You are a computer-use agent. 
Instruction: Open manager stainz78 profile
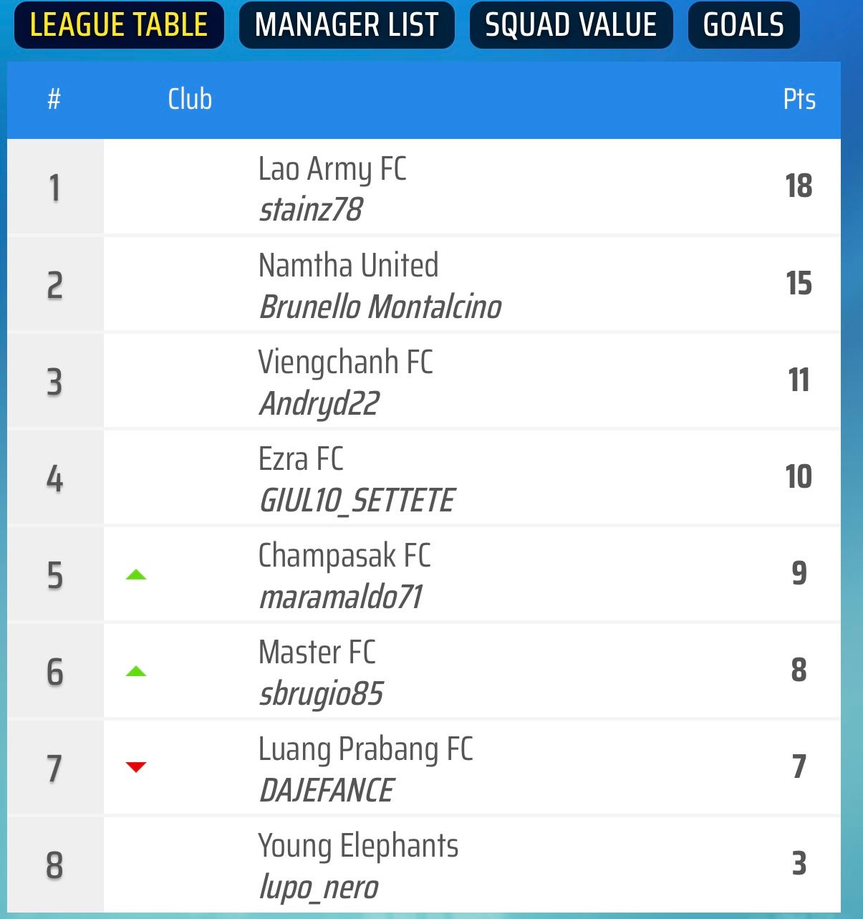pyautogui.click(x=311, y=210)
